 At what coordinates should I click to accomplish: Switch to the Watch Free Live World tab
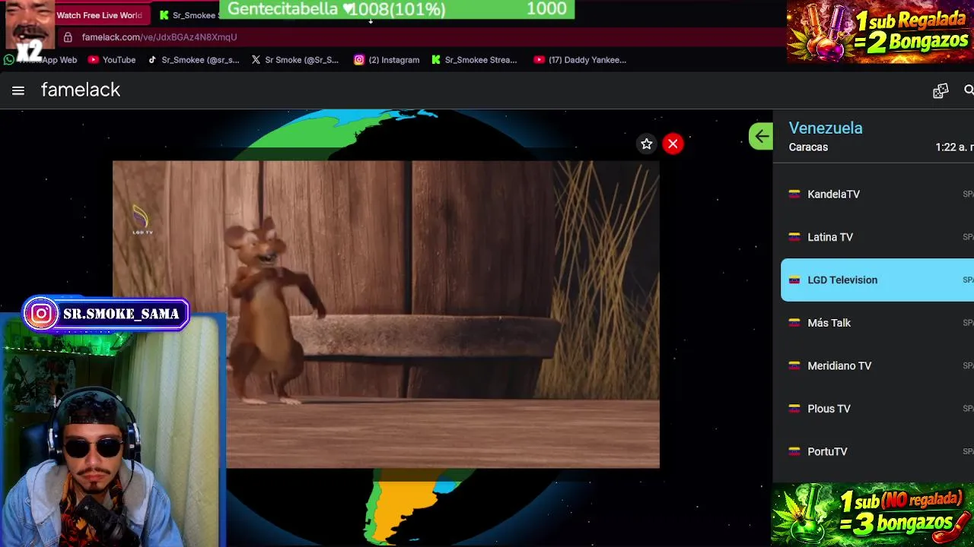(99, 15)
